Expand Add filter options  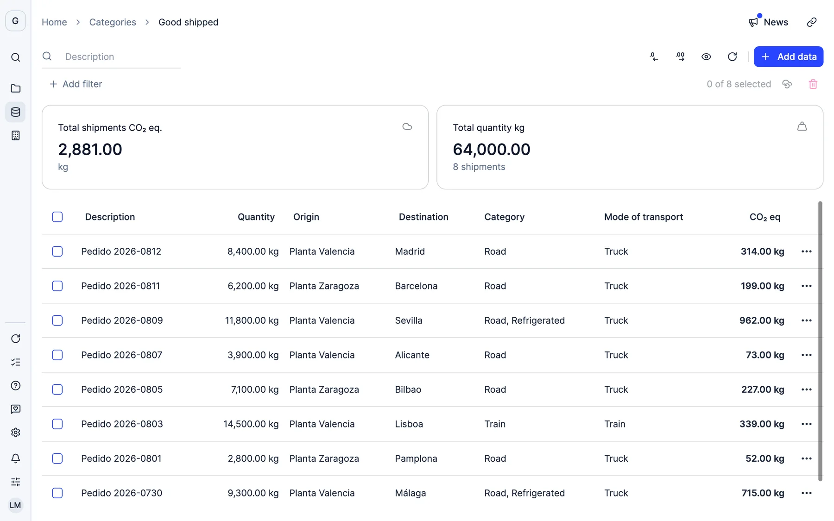tap(76, 84)
